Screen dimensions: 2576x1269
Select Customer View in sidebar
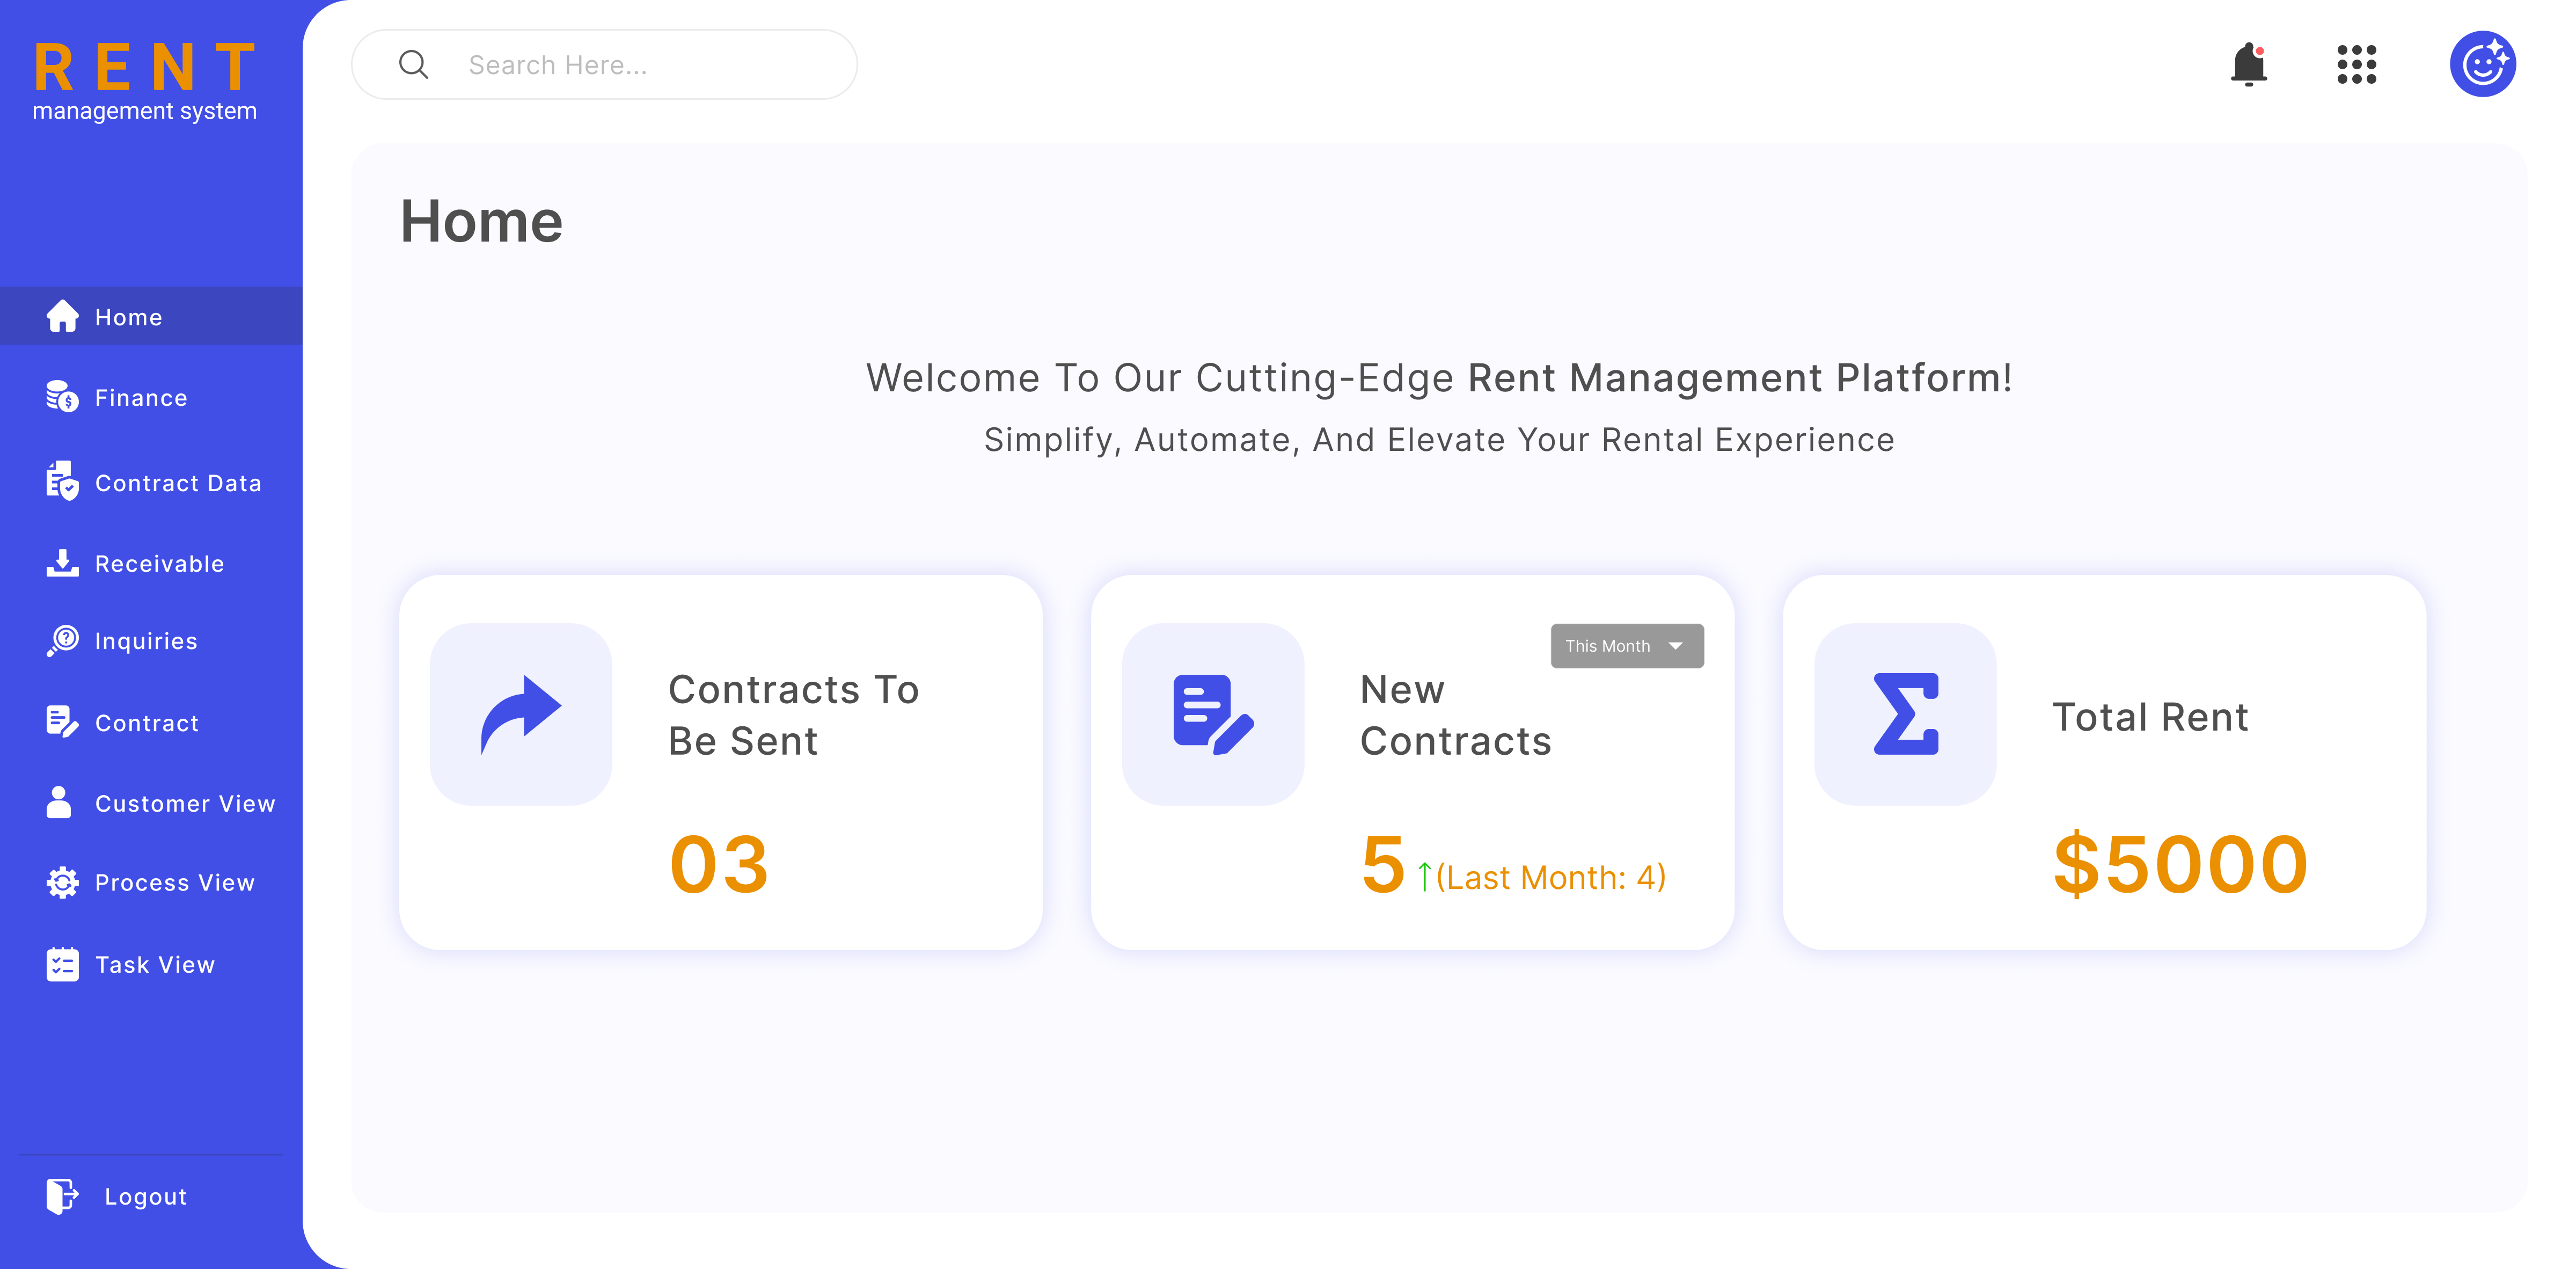(184, 804)
